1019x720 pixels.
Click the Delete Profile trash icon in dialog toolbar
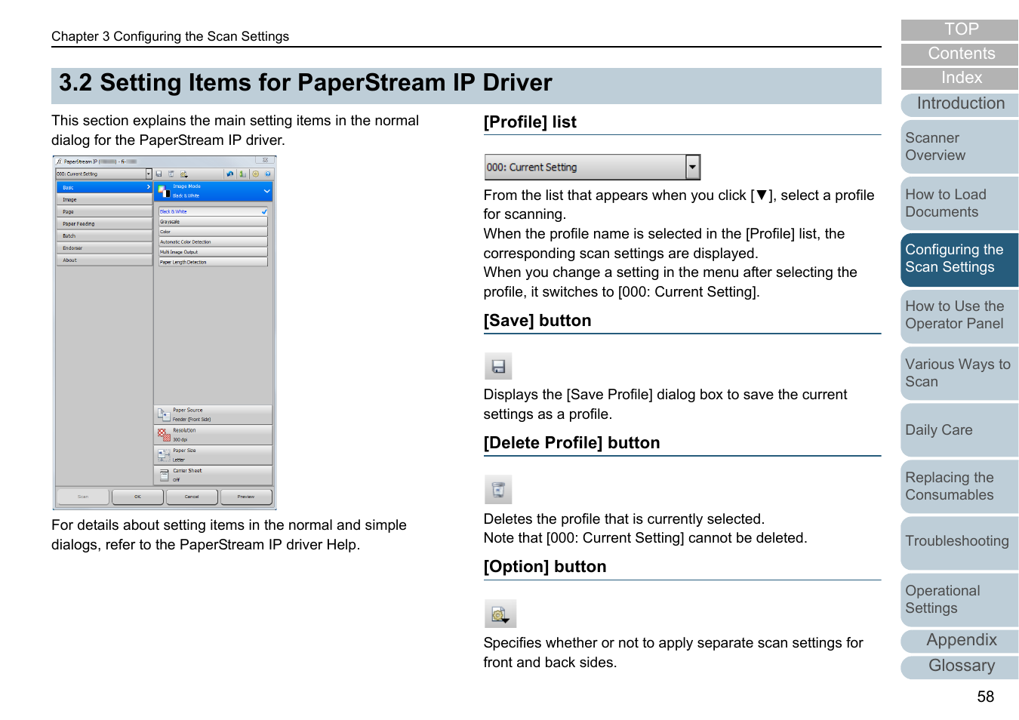pyautogui.click(x=171, y=174)
